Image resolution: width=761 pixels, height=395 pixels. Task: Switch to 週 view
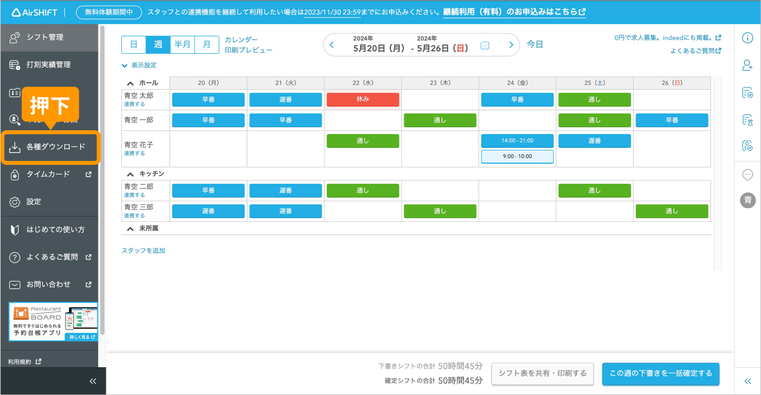[158, 45]
